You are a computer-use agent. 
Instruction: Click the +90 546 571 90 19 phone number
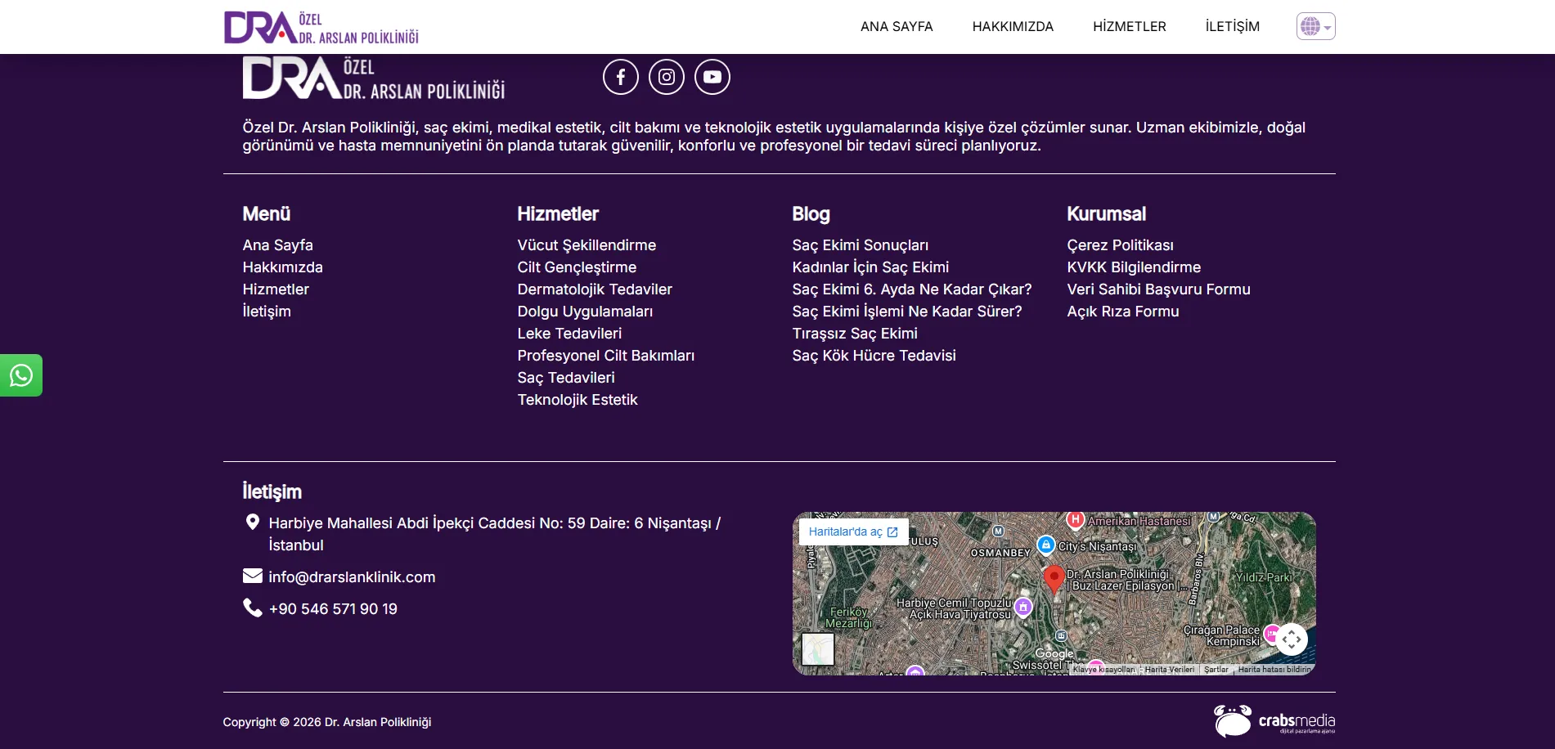[333, 609]
